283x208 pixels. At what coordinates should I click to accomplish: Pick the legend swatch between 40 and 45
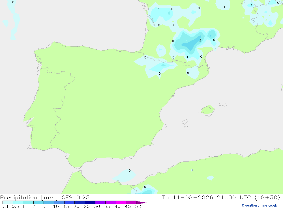tap(121, 202)
